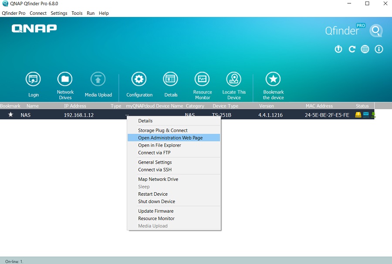Click MAC address 24-5E-BE-2F-E5-FE

(x=327, y=115)
